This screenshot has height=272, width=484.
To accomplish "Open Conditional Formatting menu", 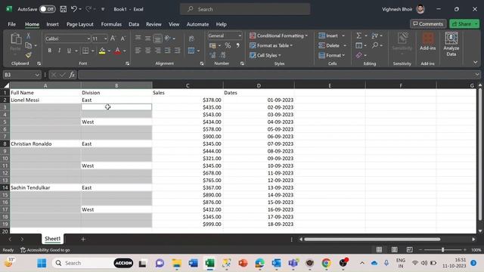I will (x=278, y=36).
